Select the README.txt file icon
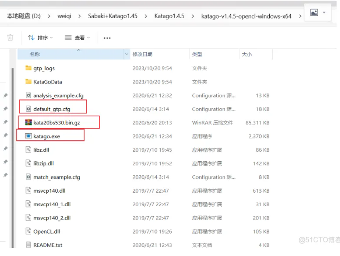This screenshot has width=340, height=256. click(29, 245)
